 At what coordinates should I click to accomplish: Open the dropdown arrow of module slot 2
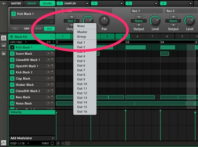pos(122,4)
